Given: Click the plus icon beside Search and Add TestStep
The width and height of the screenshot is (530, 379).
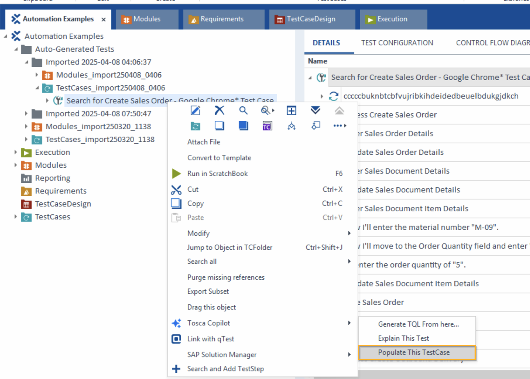Looking at the screenshot, I should (x=176, y=368).
